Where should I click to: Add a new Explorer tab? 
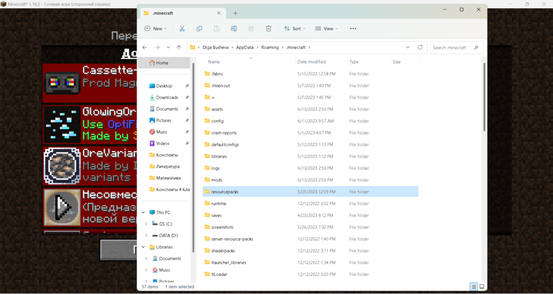pos(235,13)
